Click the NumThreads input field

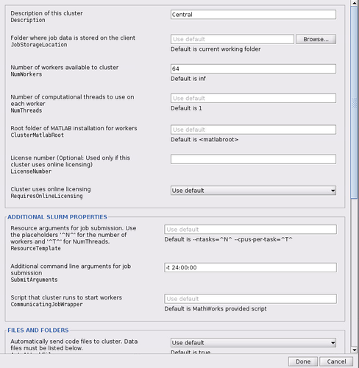253,98
